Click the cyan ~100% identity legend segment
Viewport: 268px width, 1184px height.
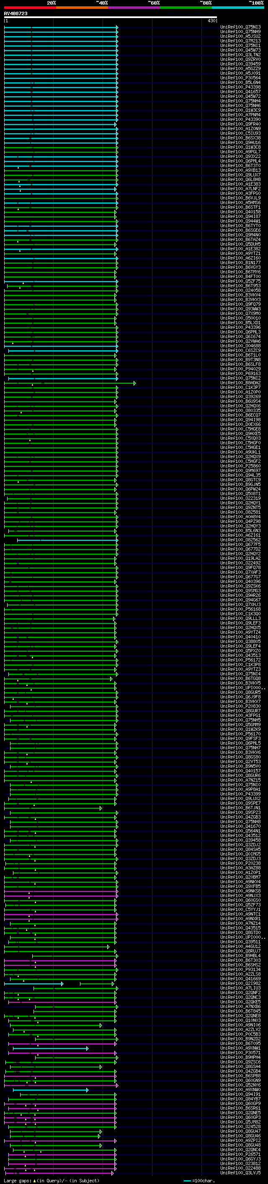click(238, 8)
